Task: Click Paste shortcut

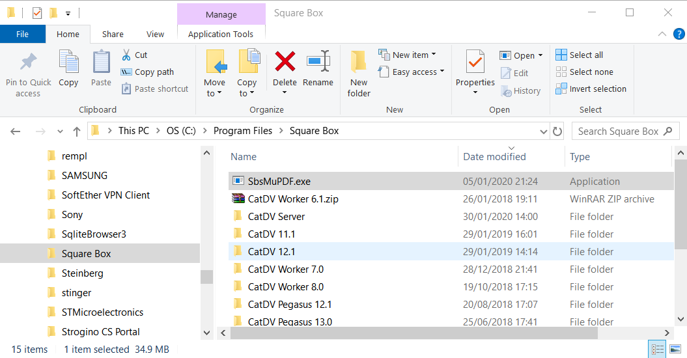Action: (155, 89)
